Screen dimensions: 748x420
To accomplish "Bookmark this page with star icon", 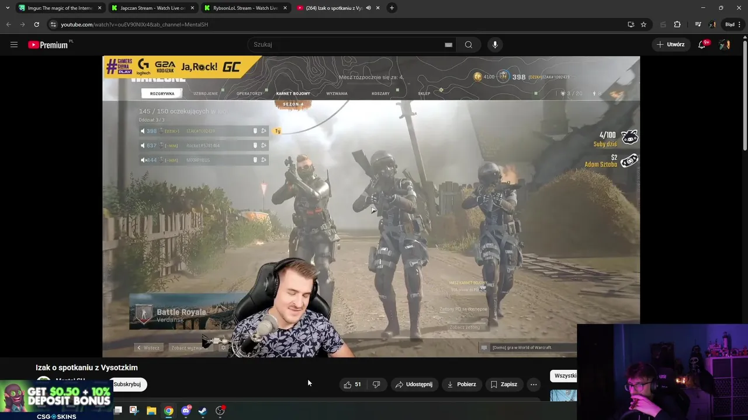I will pos(643,24).
